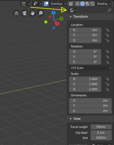This screenshot has width=114, height=145.
Task: Select rendered shading mode icon
Action: [92, 4]
